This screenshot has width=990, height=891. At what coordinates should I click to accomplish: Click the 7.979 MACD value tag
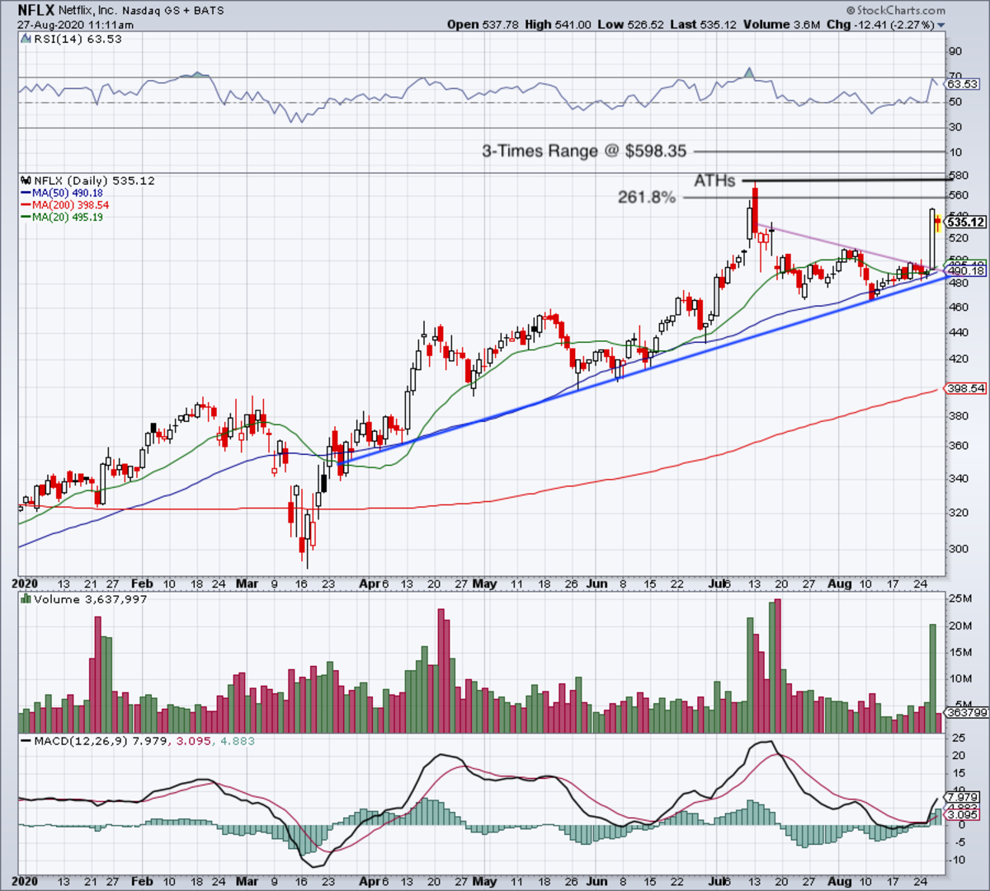click(x=963, y=797)
